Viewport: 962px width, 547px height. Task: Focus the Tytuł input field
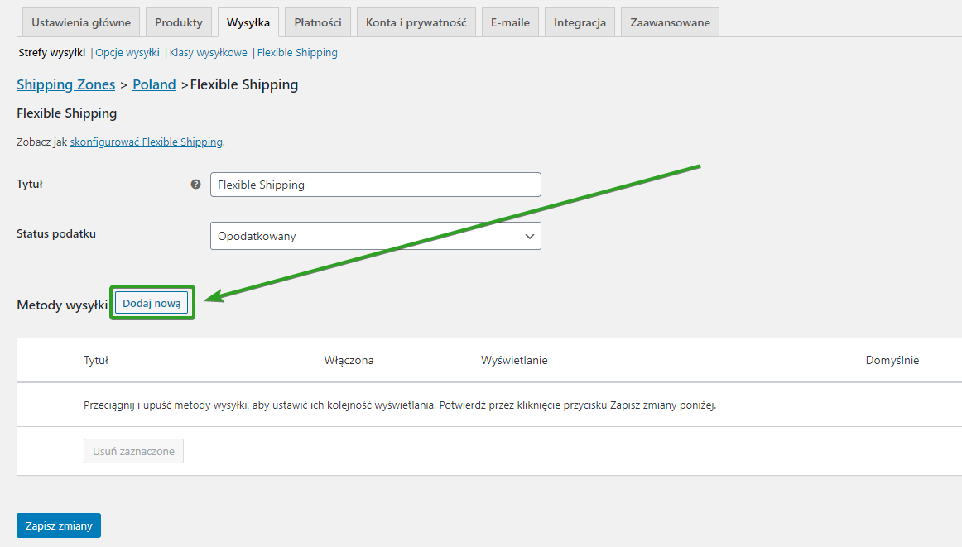(x=376, y=185)
